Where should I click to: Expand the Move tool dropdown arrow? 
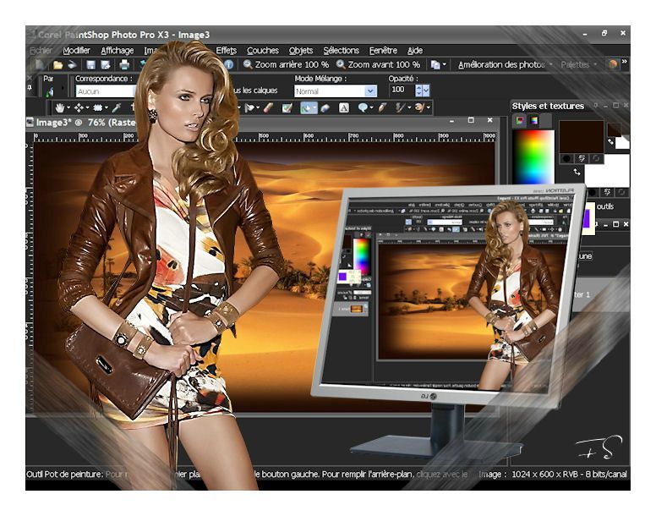tap(87, 108)
